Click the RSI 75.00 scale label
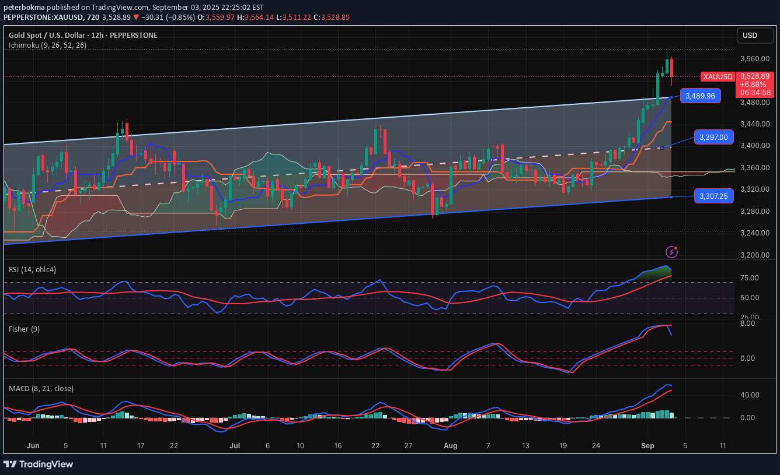This screenshot has height=475, width=780. (750, 278)
